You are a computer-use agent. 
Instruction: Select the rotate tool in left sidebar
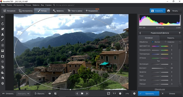(2, 24)
